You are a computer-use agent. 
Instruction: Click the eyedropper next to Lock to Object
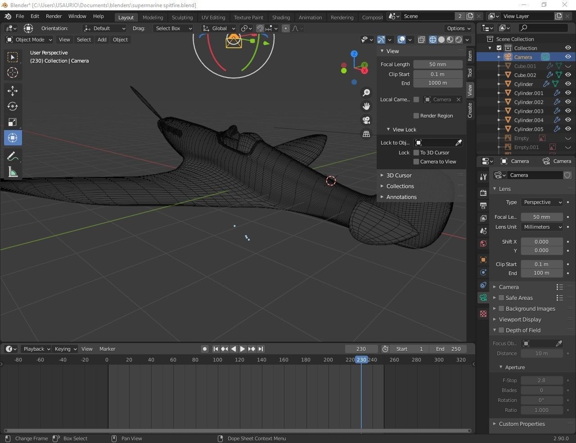[x=459, y=143]
